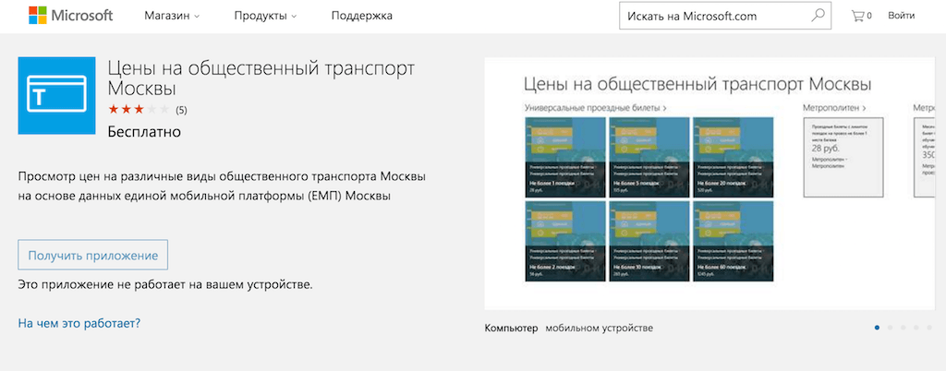Open the 'На чем это работает?' link
This screenshot has height=371, width=946.
tap(79, 323)
